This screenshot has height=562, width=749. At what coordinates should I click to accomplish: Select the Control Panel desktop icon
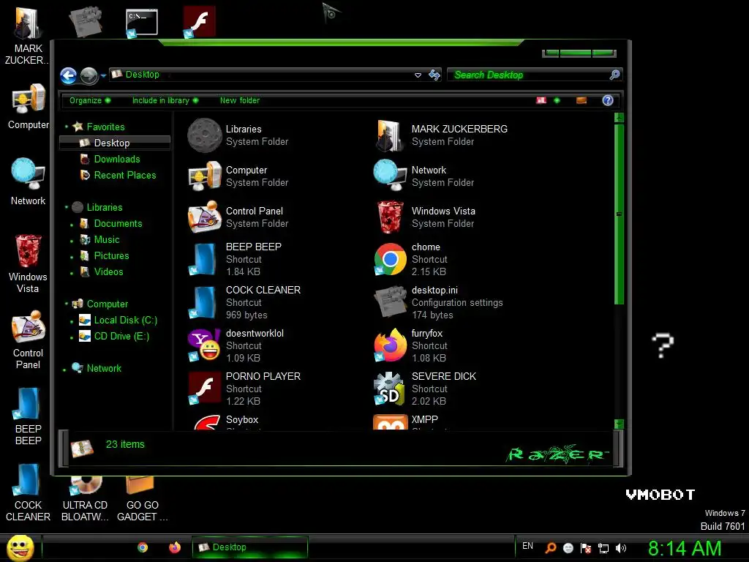(29, 340)
